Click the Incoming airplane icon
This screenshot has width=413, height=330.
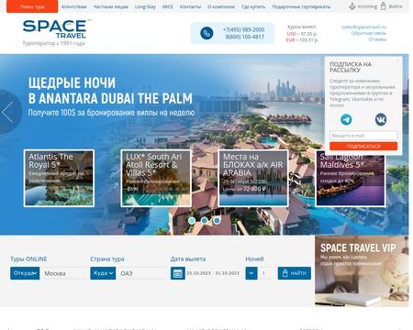352,6
